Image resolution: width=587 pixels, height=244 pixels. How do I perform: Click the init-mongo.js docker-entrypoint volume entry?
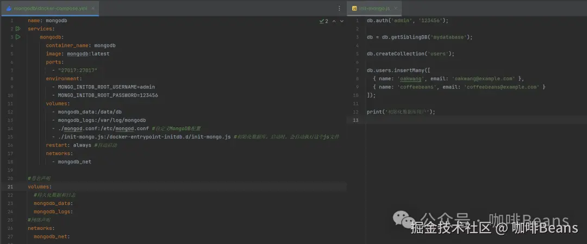tap(144, 137)
